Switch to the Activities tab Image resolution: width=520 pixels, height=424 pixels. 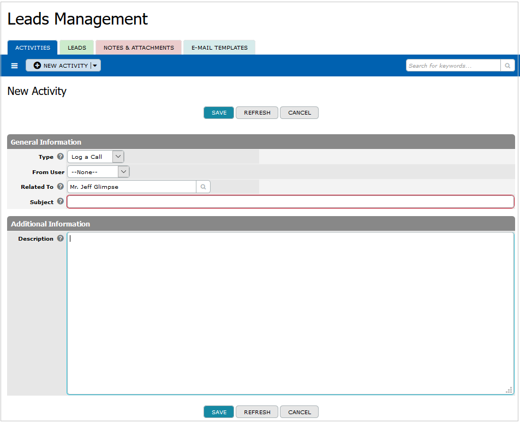[33, 47]
